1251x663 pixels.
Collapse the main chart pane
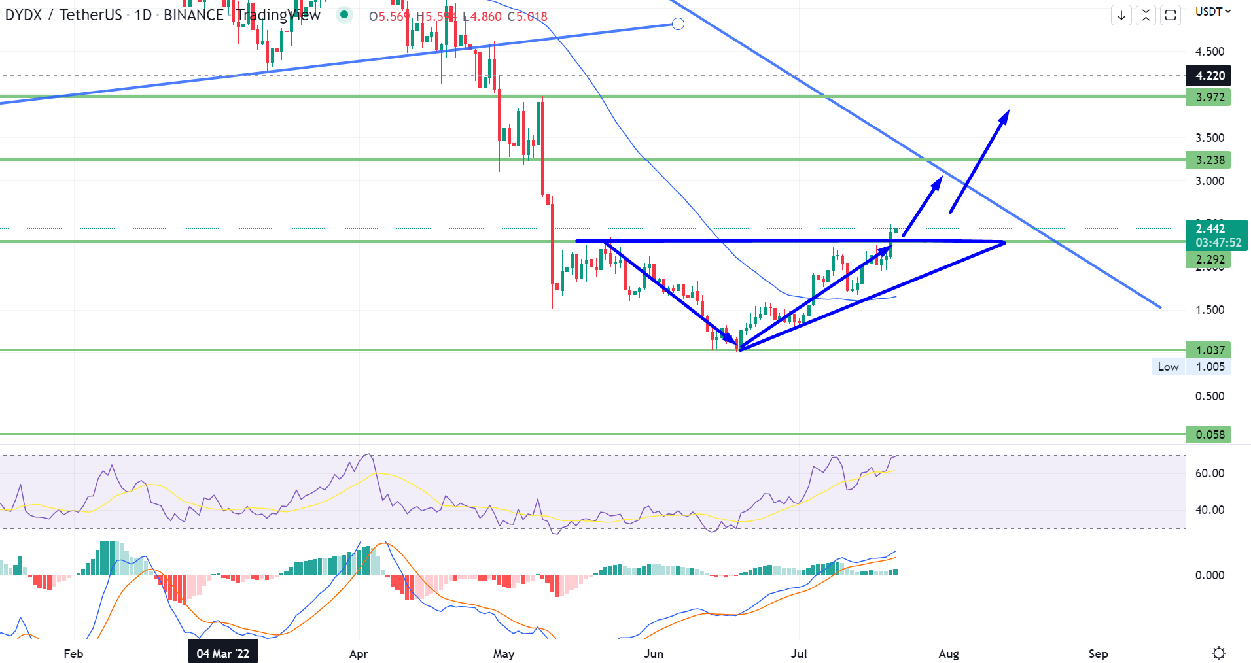(x=1146, y=15)
